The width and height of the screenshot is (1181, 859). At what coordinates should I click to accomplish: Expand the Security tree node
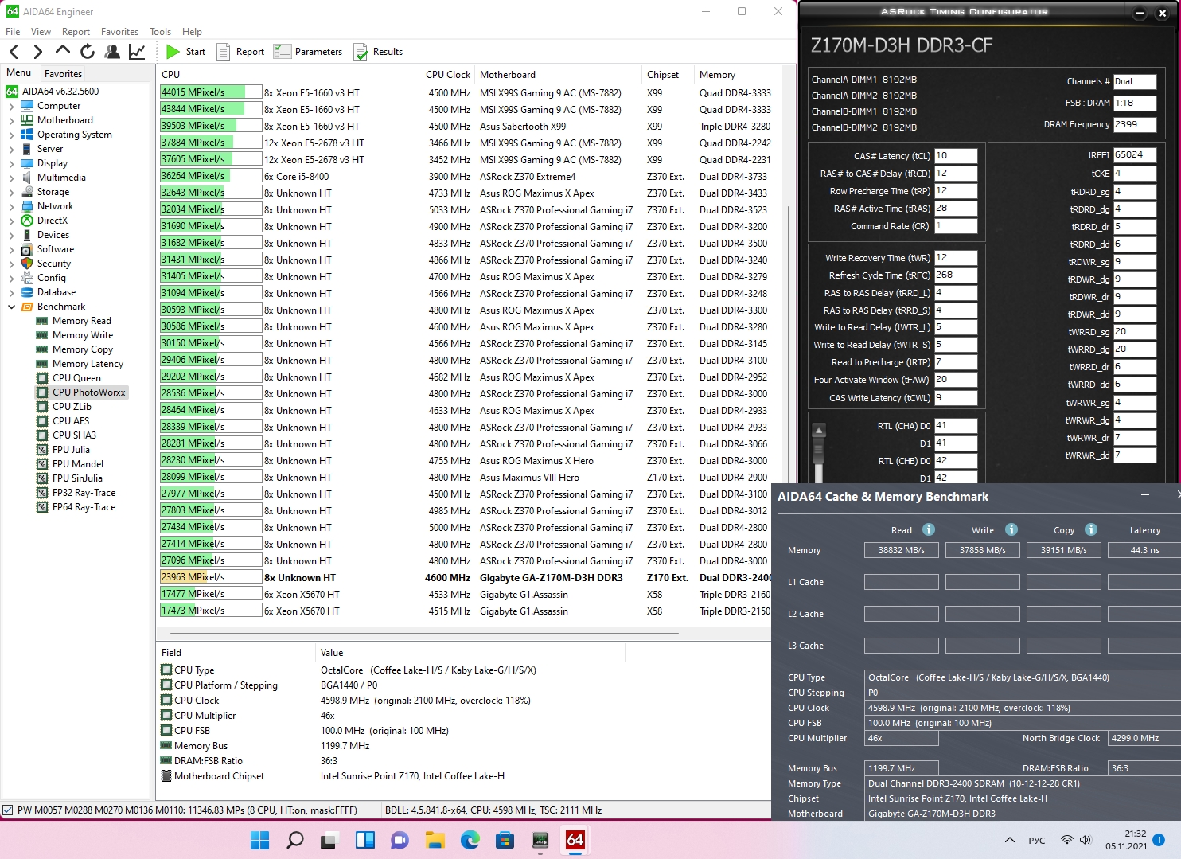pos(11,264)
